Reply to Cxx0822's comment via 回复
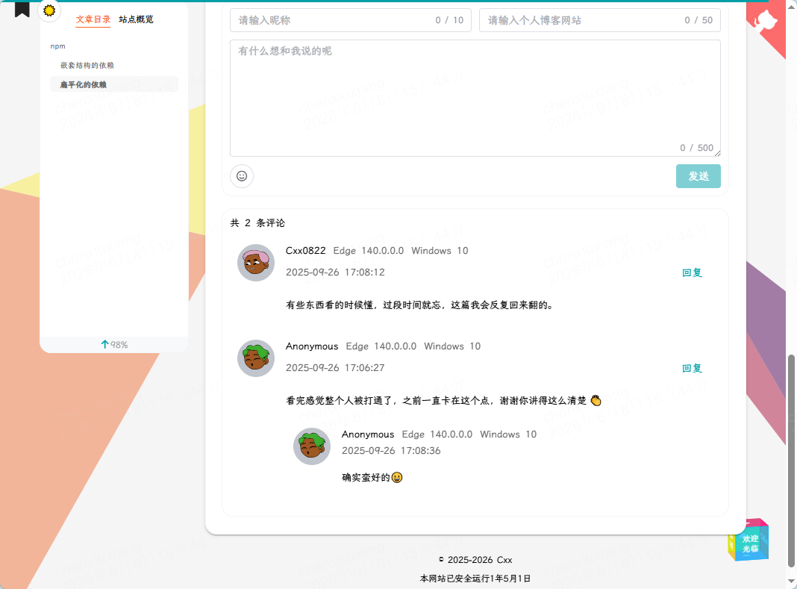Screen dimensions: 797x589 (692, 272)
